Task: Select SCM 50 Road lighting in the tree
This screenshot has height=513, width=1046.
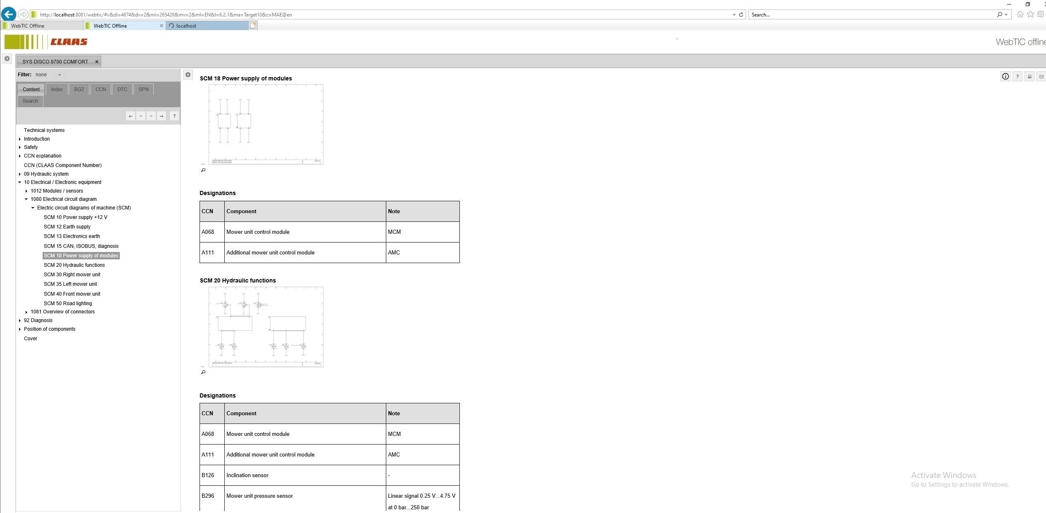Action: click(x=68, y=303)
